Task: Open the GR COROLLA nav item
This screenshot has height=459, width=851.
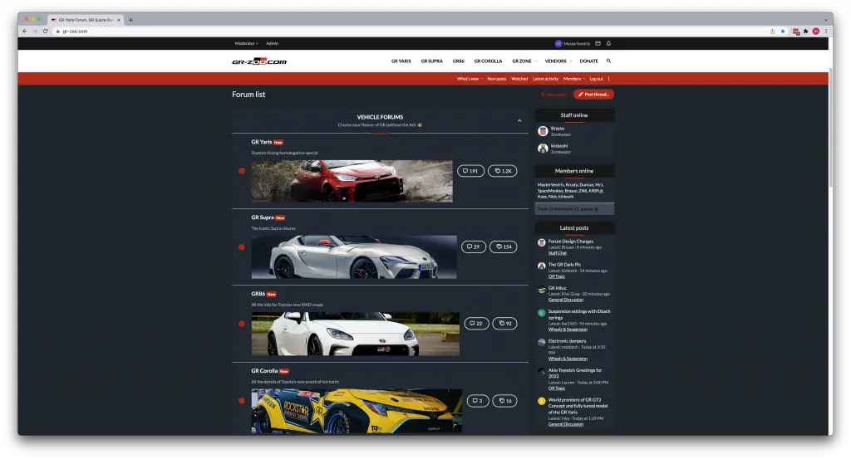Action: click(488, 61)
